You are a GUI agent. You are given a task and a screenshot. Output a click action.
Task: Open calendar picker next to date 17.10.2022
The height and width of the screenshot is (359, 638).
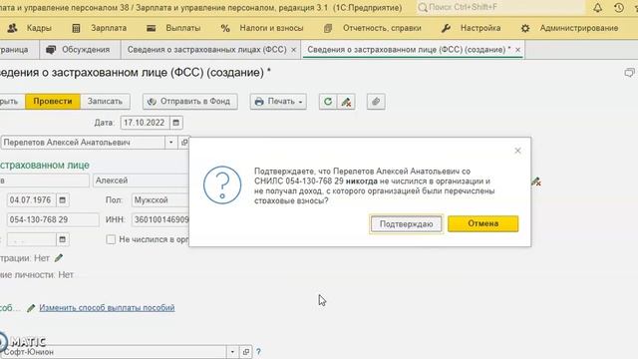pos(175,123)
